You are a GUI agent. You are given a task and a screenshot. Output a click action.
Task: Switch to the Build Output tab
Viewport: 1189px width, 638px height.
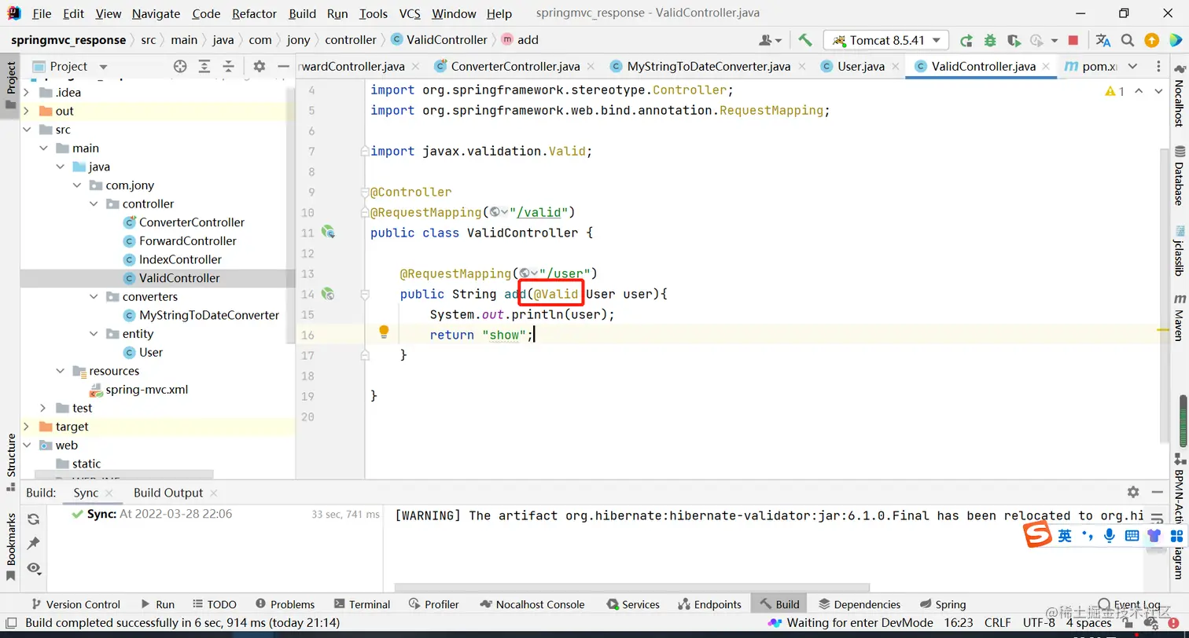tap(168, 493)
